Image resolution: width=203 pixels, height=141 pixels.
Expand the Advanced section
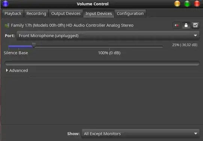tap(17, 70)
